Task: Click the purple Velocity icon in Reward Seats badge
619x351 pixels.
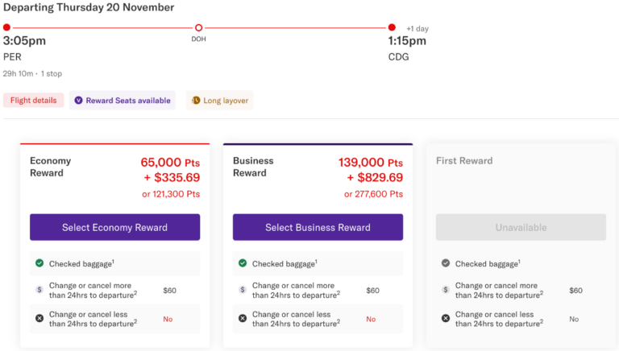Action: coord(78,101)
